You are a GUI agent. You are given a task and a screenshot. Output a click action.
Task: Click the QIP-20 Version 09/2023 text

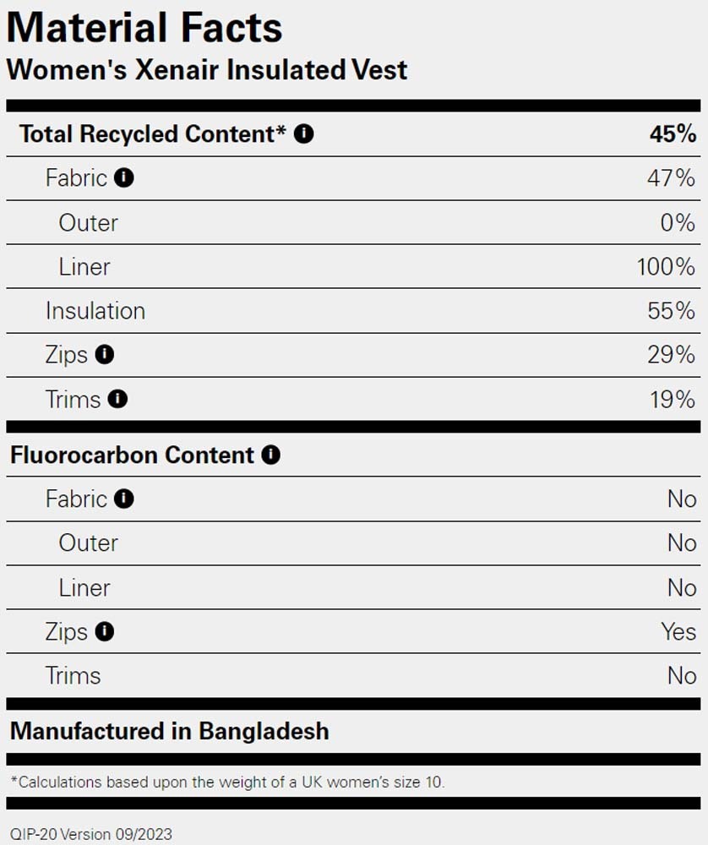click(x=91, y=834)
